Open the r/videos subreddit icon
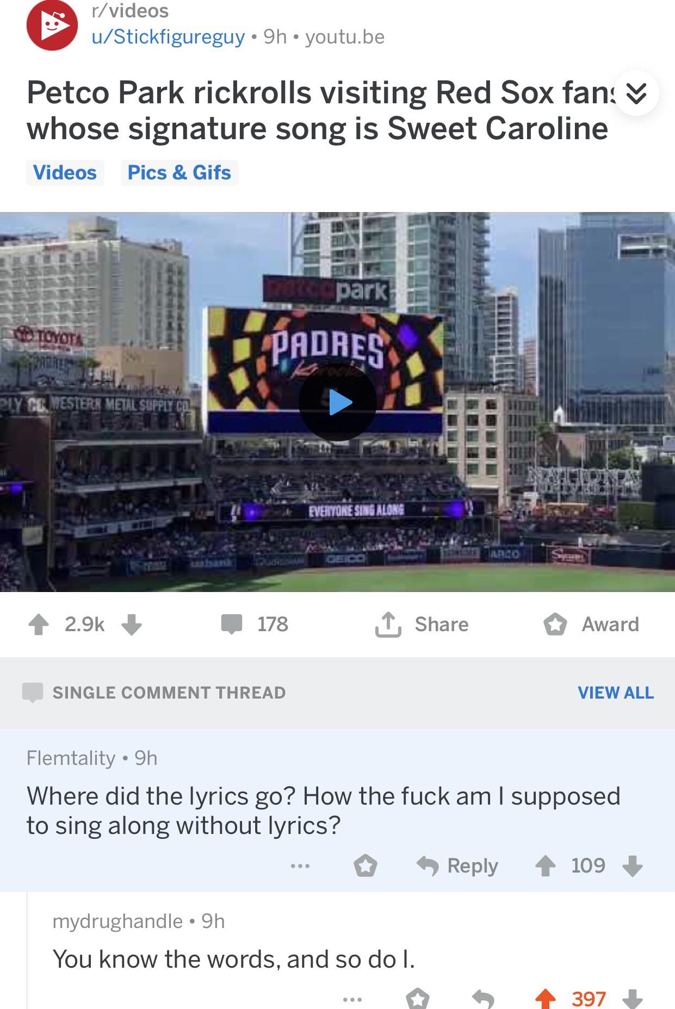This screenshot has width=675, height=1009. [52, 24]
